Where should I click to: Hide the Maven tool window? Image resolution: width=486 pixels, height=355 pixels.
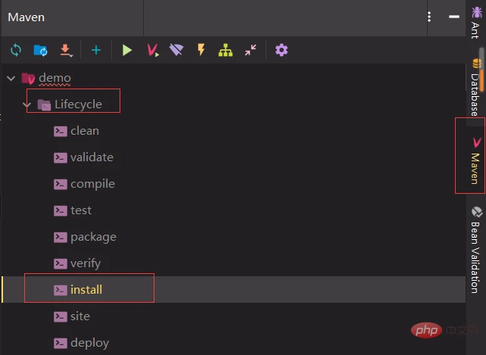tap(454, 17)
